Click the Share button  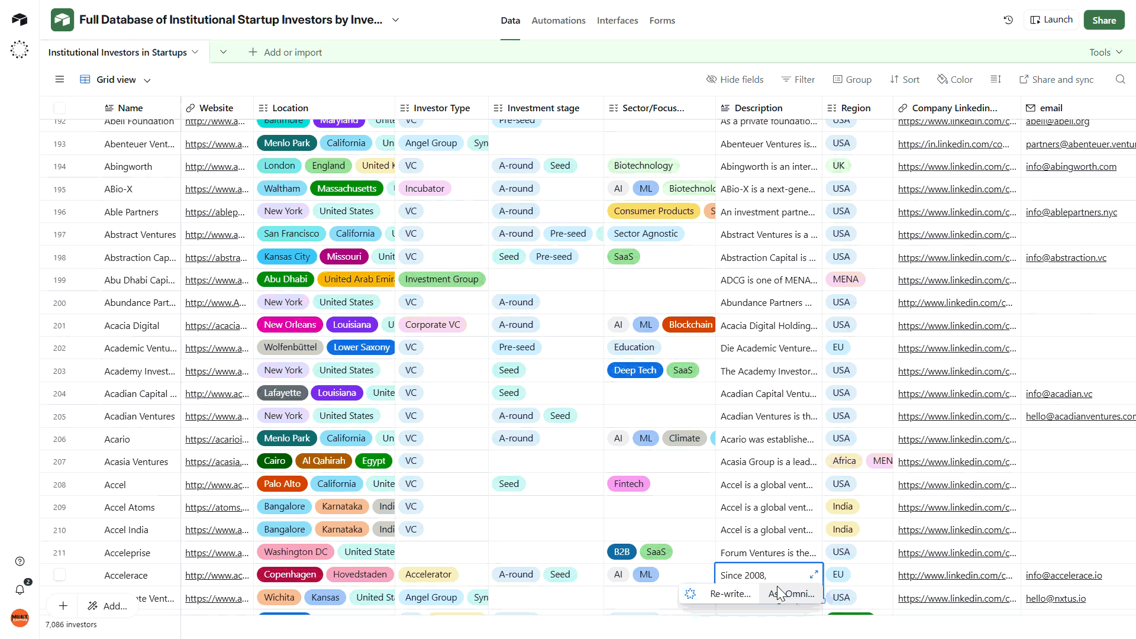1103,20
